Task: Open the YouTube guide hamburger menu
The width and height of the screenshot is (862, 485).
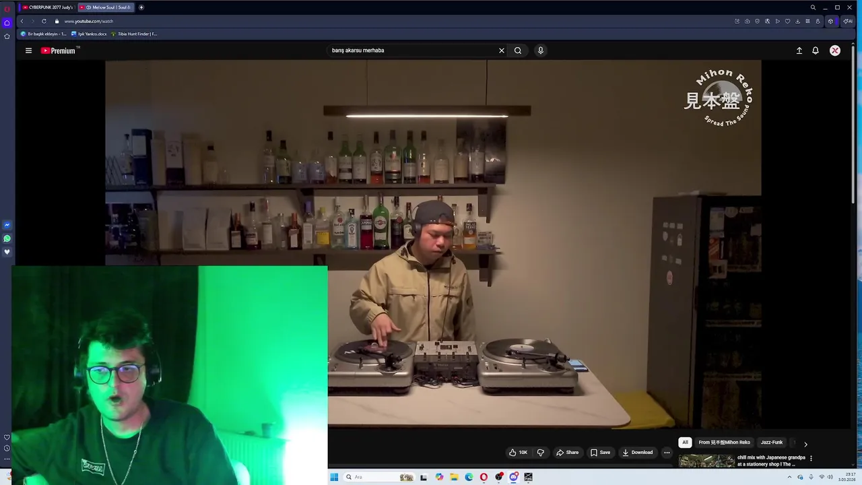Action: tap(28, 51)
